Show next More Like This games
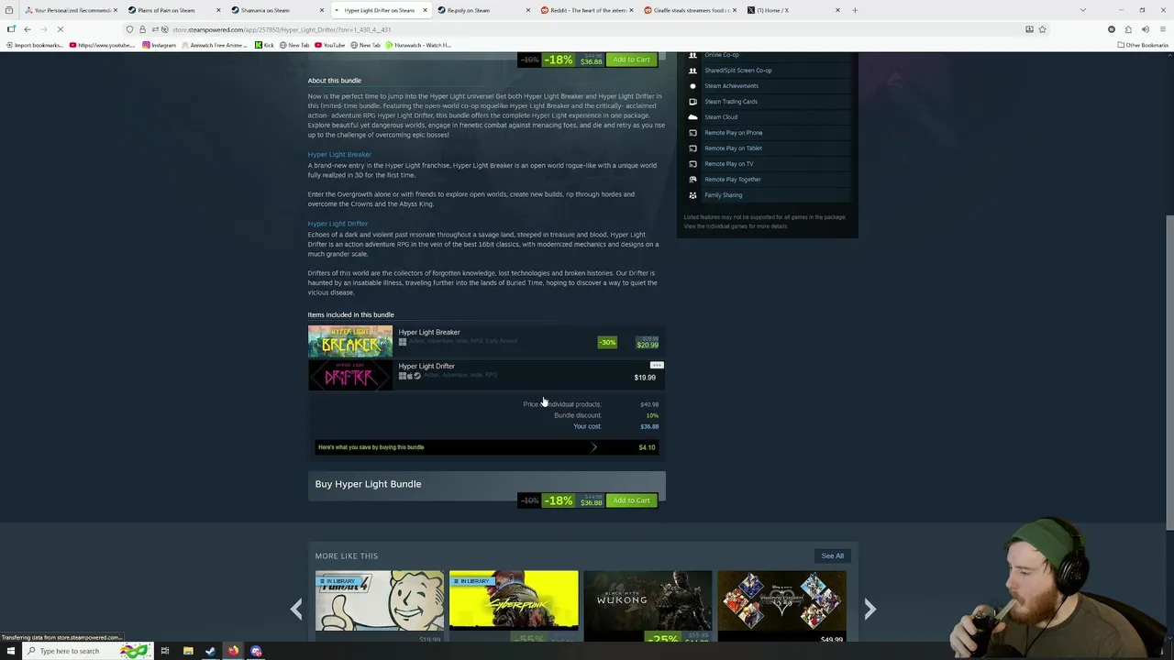Image resolution: width=1174 pixels, height=660 pixels. 869,609
